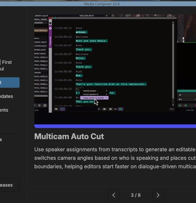
Task: Click the transcript line 'Wow.'
Action: click(x=79, y=76)
